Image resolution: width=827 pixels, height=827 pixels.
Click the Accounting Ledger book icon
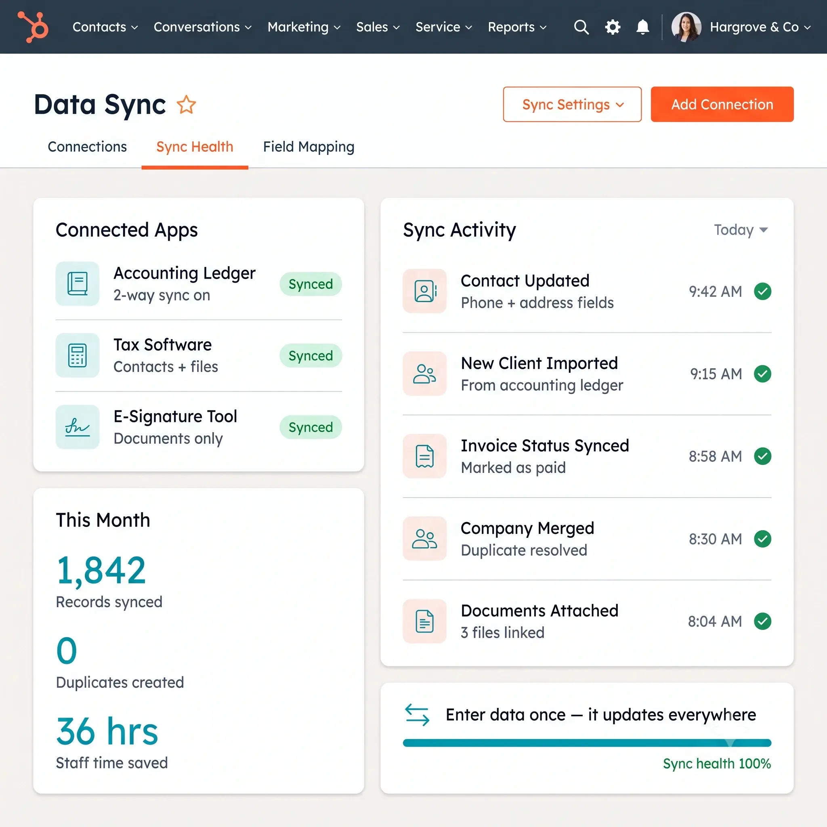tap(78, 283)
